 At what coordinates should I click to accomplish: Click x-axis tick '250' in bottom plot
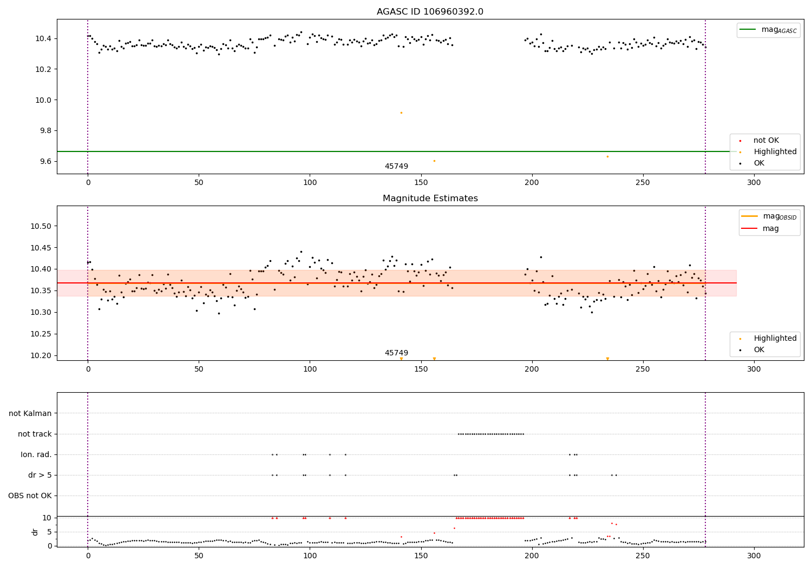tap(643, 556)
